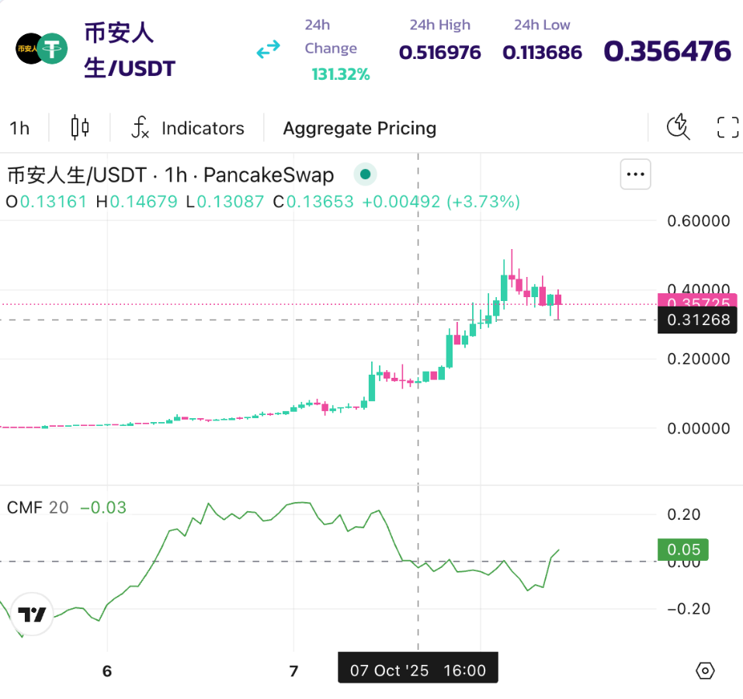Switch to Aggregate Pricing
Viewport: 743px width, 699px height.
point(359,128)
